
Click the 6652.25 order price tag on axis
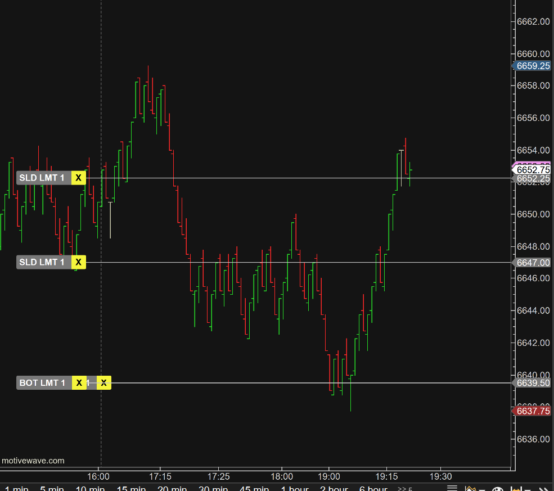point(532,179)
